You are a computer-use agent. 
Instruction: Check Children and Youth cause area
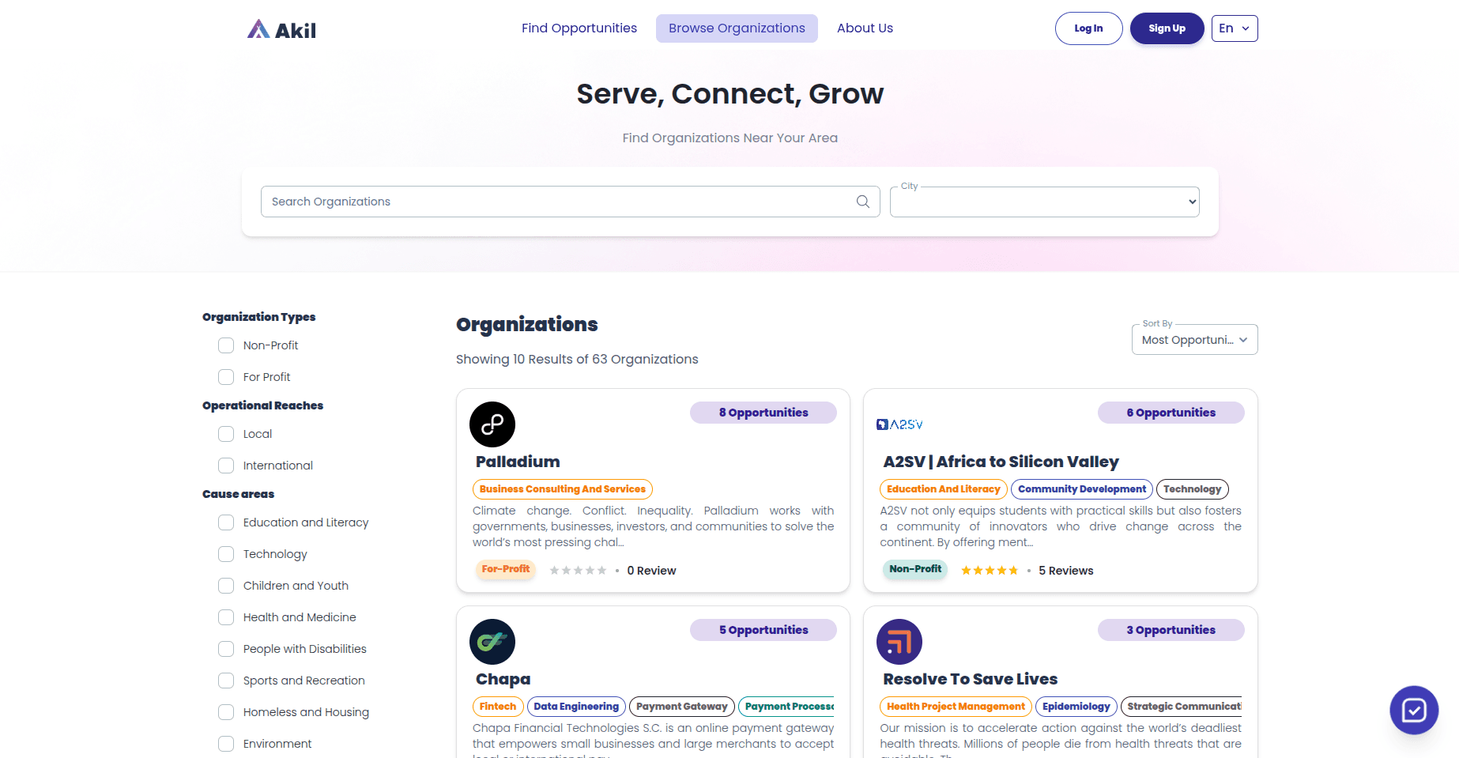[226, 586]
